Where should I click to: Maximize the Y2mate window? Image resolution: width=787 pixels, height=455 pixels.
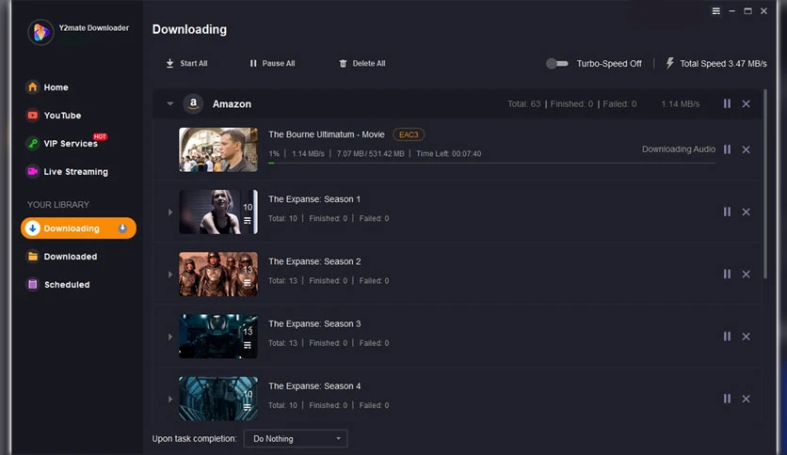[x=747, y=11]
